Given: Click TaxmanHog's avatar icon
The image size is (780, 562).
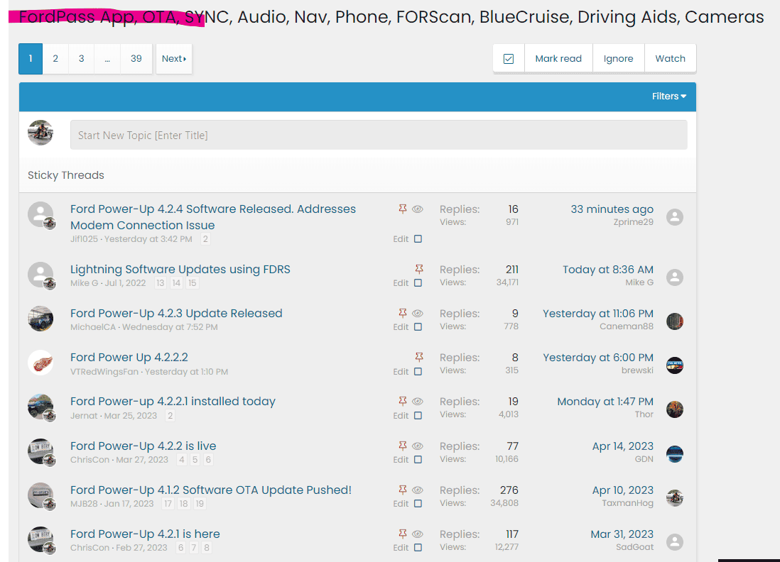Looking at the screenshot, I should tap(675, 498).
